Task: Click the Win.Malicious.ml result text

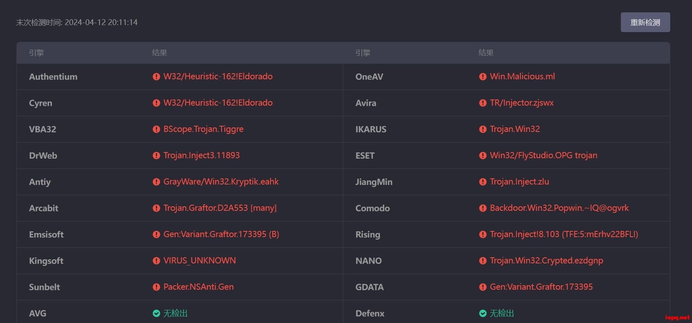Action: [x=522, y=76]
